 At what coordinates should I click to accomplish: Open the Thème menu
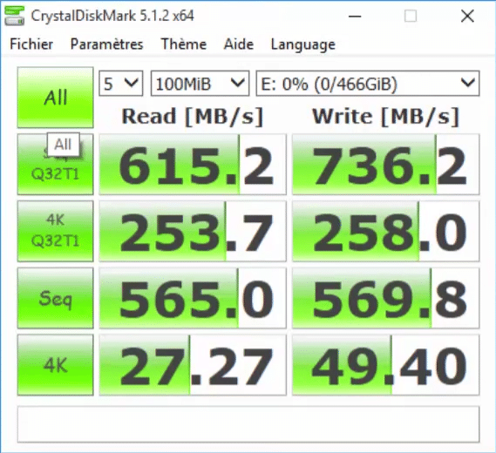coord(184,44)
